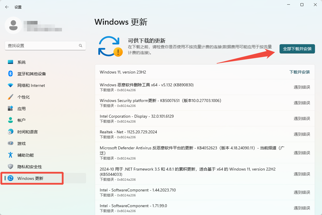Click the large update status icon with warning
This screenshot has height=215, width=322.
point(111,46)
